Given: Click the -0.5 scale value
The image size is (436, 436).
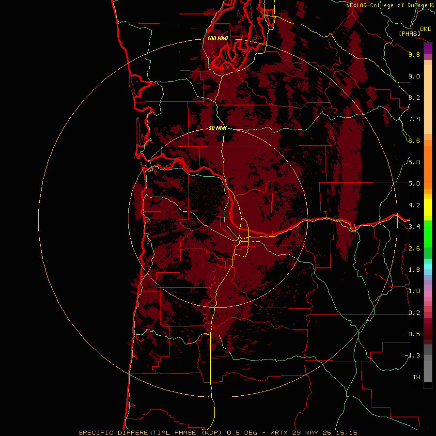Looking at the screenshot, I should click(412, 334).
